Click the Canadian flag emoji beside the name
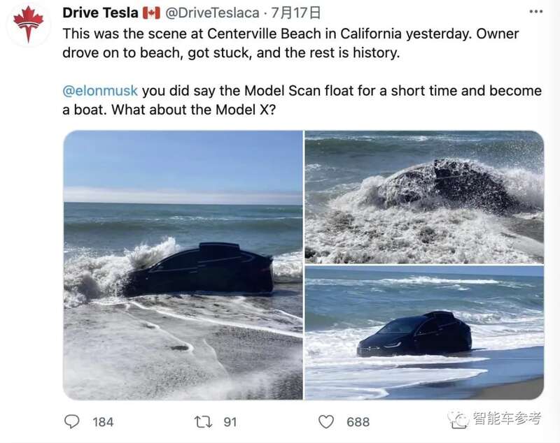The width and height of the screenshot is (560, 443). pyautogui.click(x=151, y=13)
